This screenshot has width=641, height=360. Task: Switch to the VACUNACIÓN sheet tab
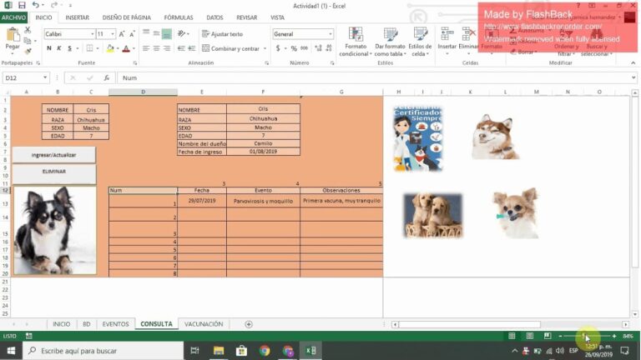pyautogui.click(x=204, y=324)
